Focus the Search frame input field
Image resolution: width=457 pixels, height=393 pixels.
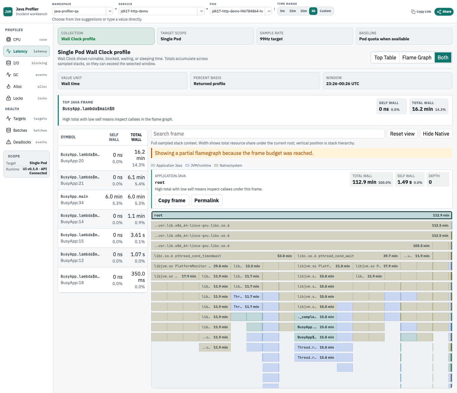point(268,134)
